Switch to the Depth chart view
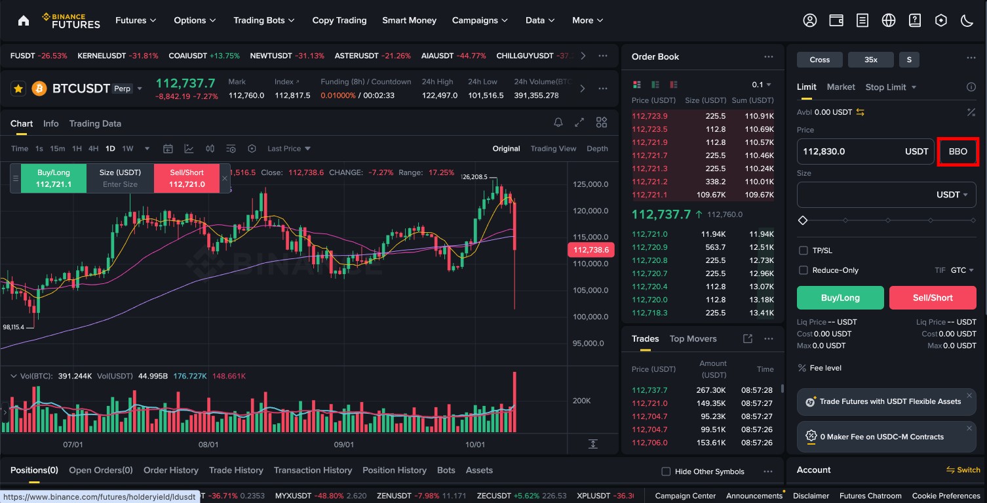987x503 pixels. click(597, 149)
